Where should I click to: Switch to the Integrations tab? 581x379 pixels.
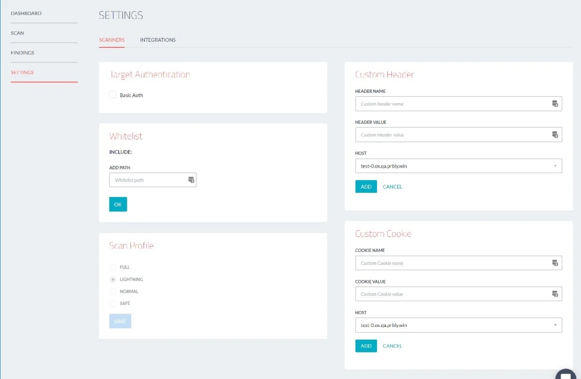point(158,40)
